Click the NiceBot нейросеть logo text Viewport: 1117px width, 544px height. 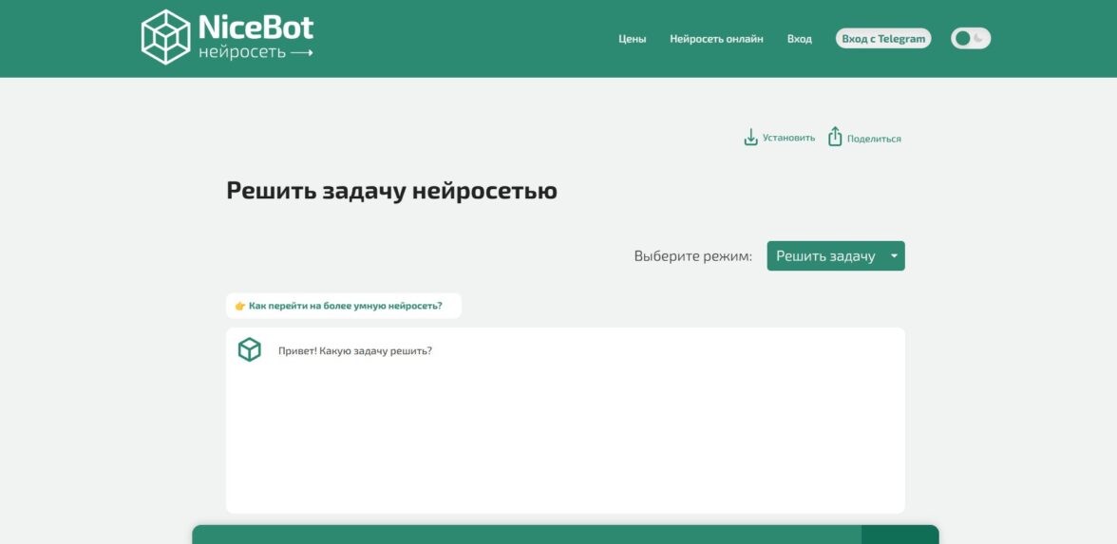point(255,37)
